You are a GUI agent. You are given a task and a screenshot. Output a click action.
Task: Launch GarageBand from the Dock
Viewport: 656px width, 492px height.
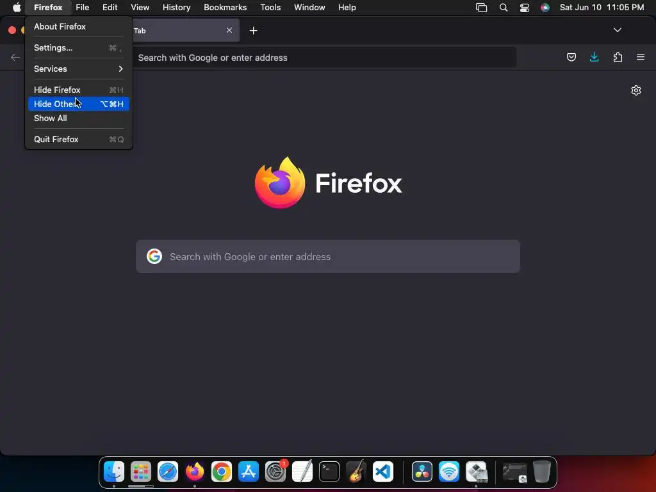(356, 471)
